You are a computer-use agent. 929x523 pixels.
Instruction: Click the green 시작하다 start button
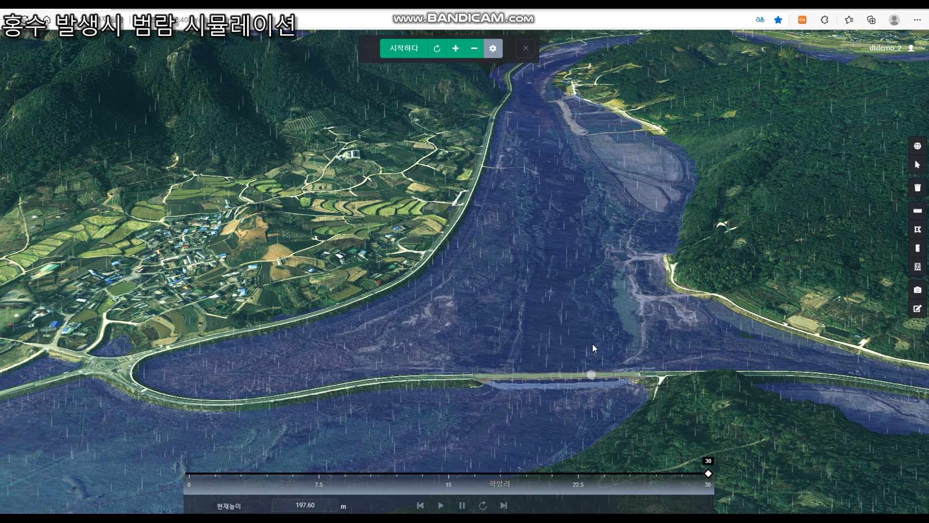point(404,48)
